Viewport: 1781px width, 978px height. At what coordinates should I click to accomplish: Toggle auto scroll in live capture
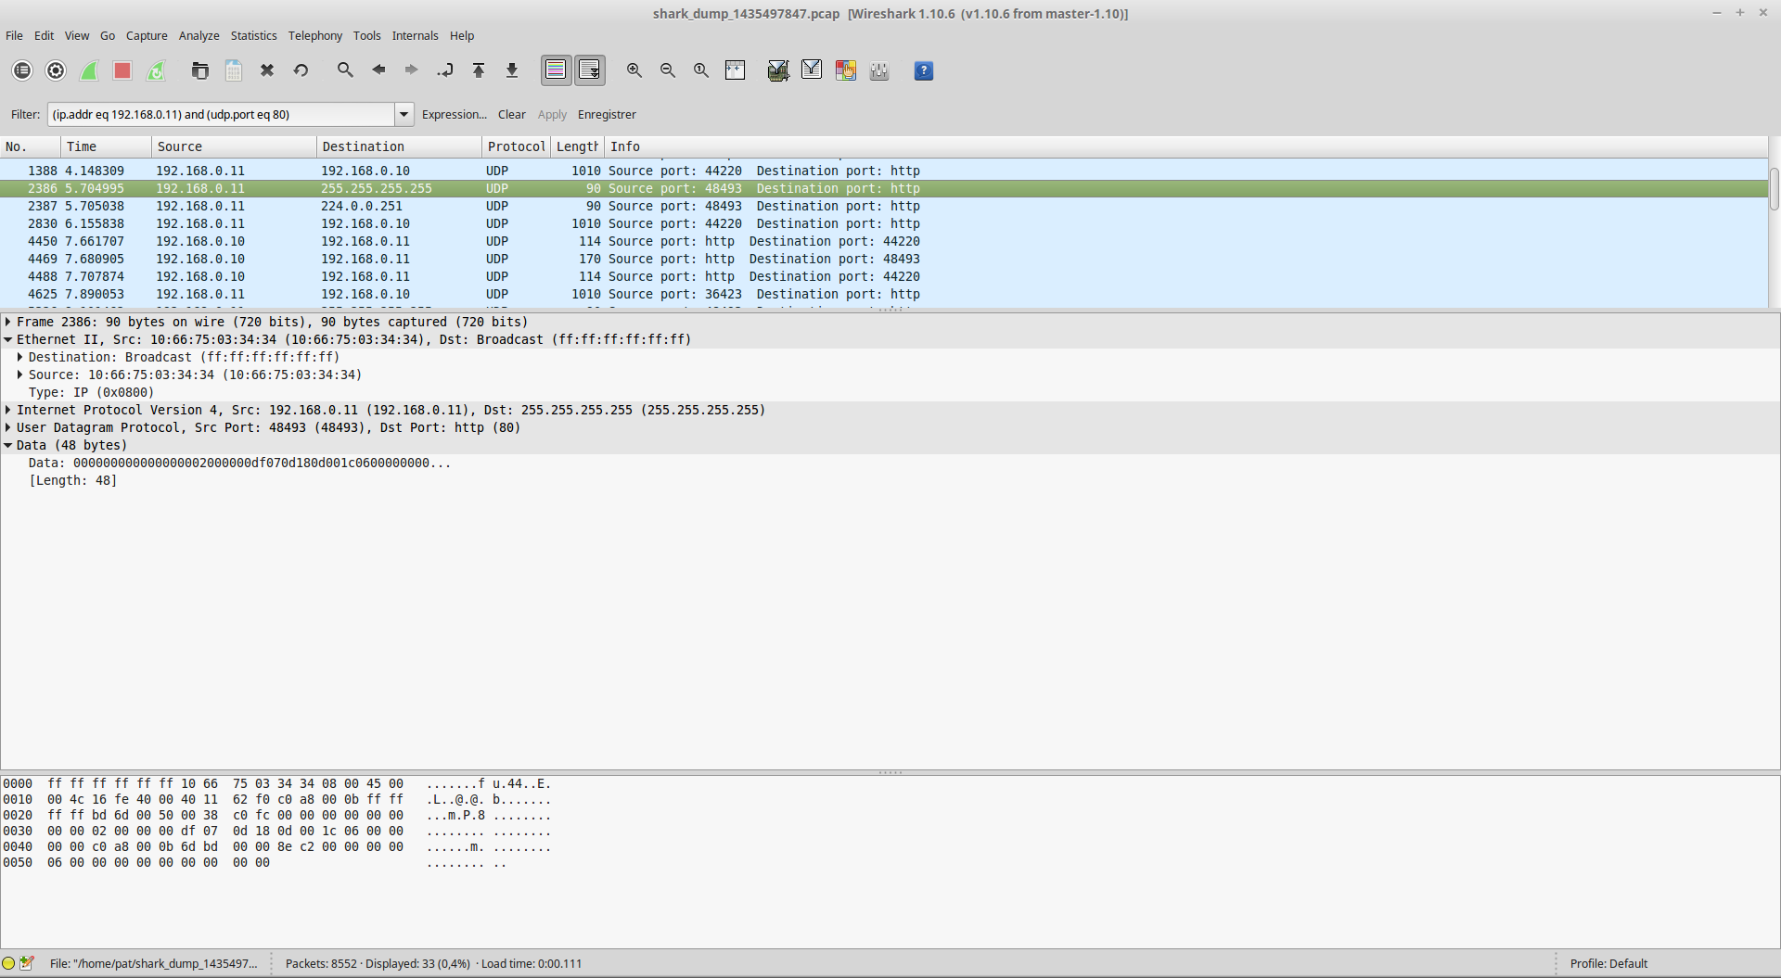(x=589, y=70)
